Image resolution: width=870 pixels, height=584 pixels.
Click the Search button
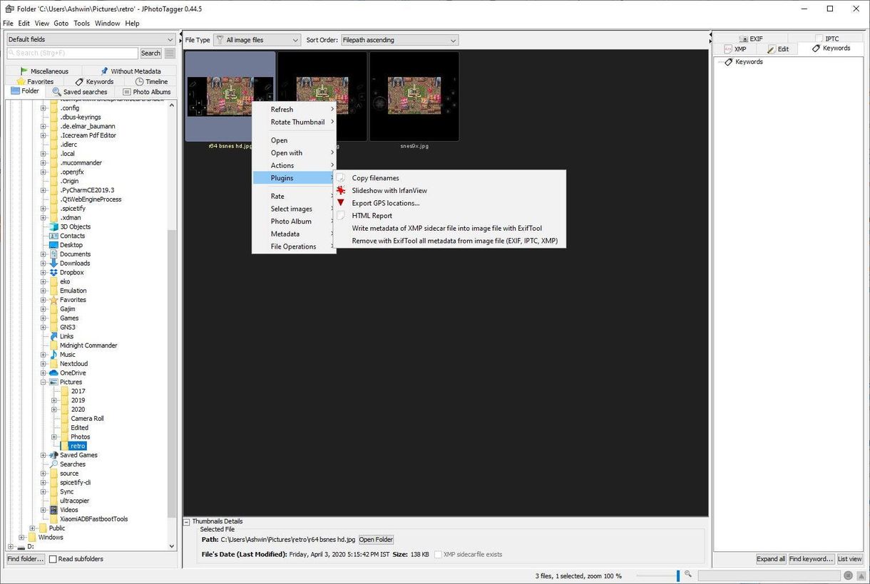[x=151, y=53]
